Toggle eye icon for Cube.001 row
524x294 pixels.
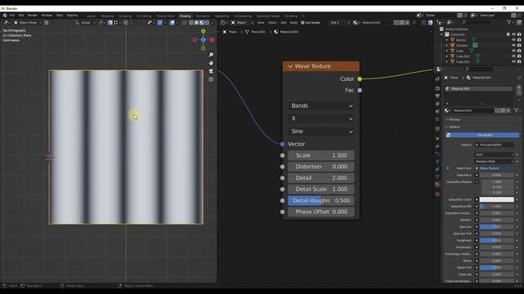click(x=513, y=56)
